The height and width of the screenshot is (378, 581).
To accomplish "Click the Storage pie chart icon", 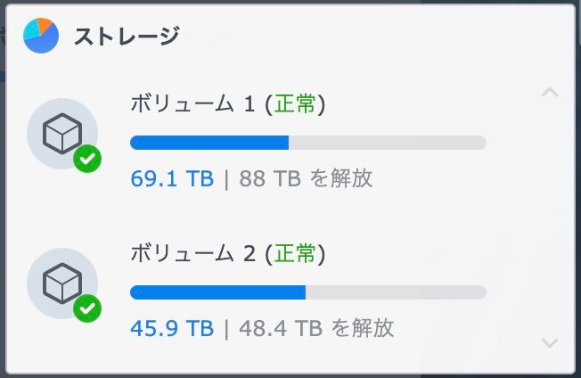I will (41, 37).
